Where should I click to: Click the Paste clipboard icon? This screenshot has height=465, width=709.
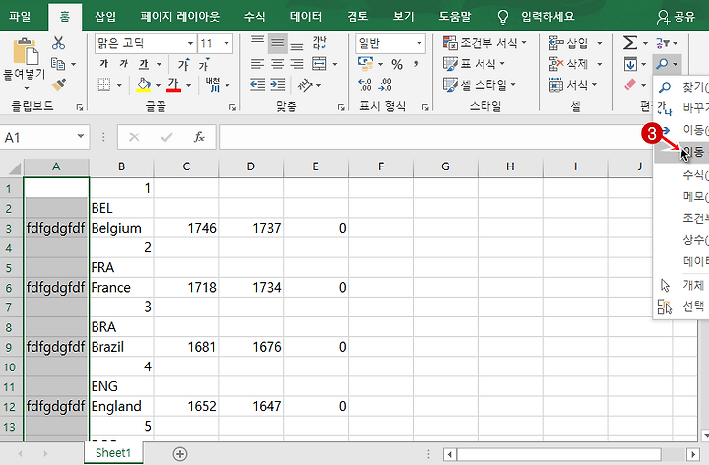(26, 51)
